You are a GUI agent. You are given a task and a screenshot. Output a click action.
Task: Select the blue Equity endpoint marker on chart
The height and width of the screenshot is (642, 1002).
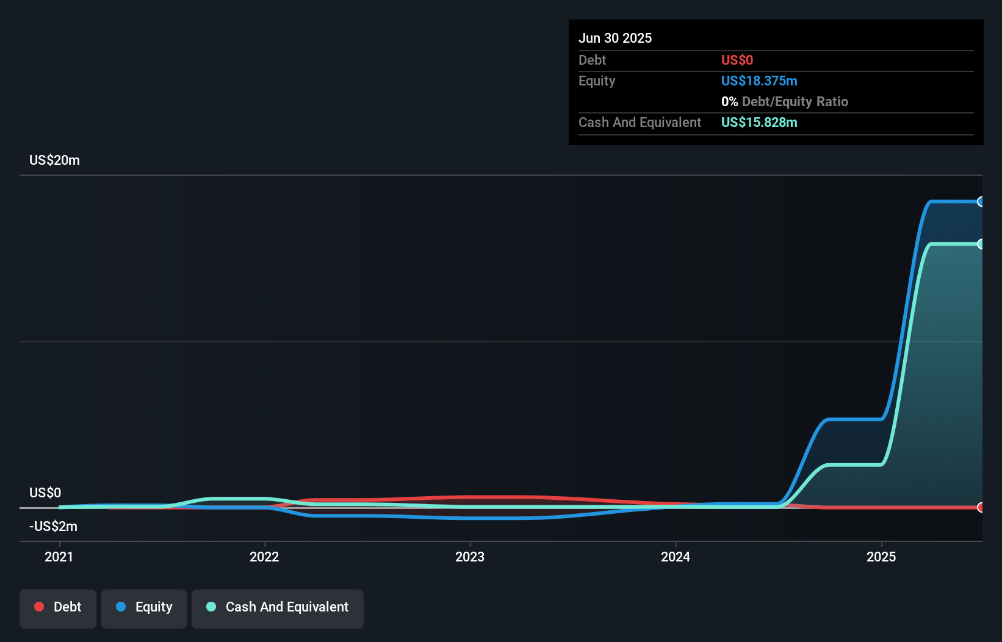pos(981,201)
